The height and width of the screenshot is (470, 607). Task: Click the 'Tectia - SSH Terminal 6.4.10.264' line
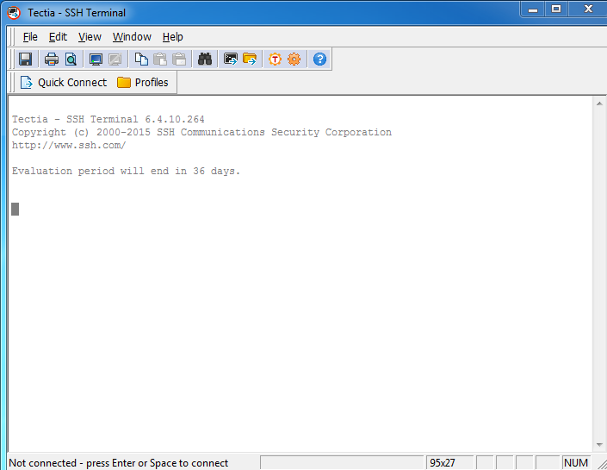[108, 119]
